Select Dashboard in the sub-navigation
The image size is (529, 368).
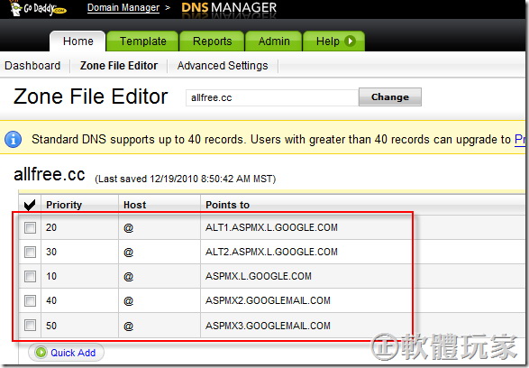[32, 66]
